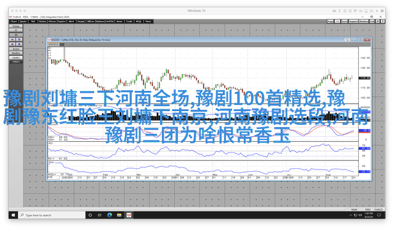Click the Quote button in top toolbar
This screenshot has width=394, height=229.
click(23, 21)
